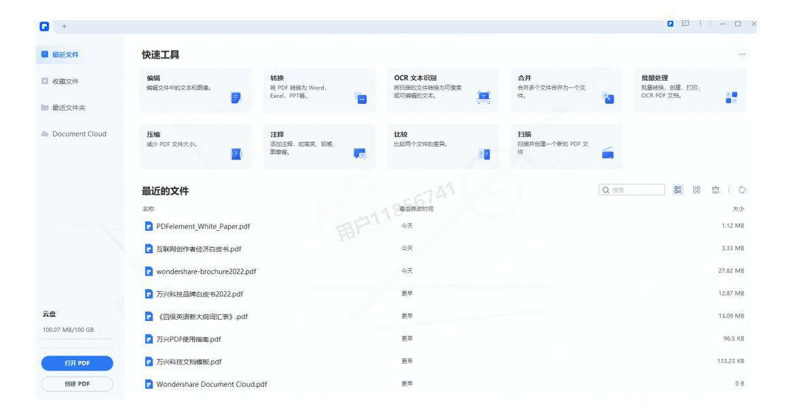This screenshot has height=420, width=793.
Task: Click the 大小 column header
Action: coord(739,209)
